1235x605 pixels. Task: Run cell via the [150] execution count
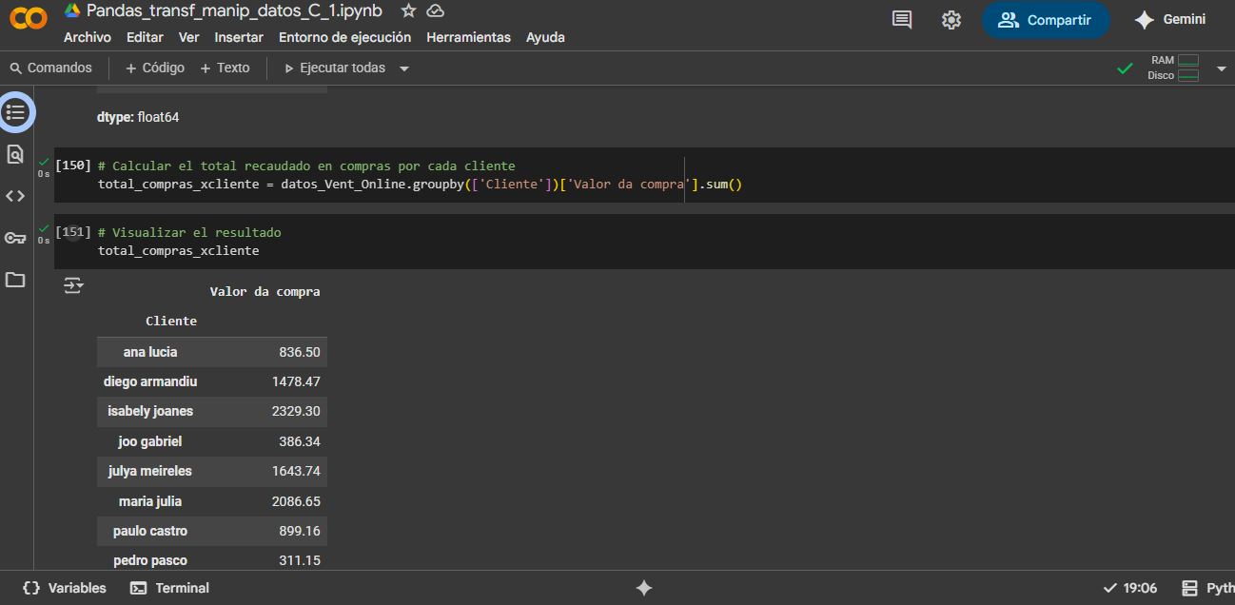point(73,165)
